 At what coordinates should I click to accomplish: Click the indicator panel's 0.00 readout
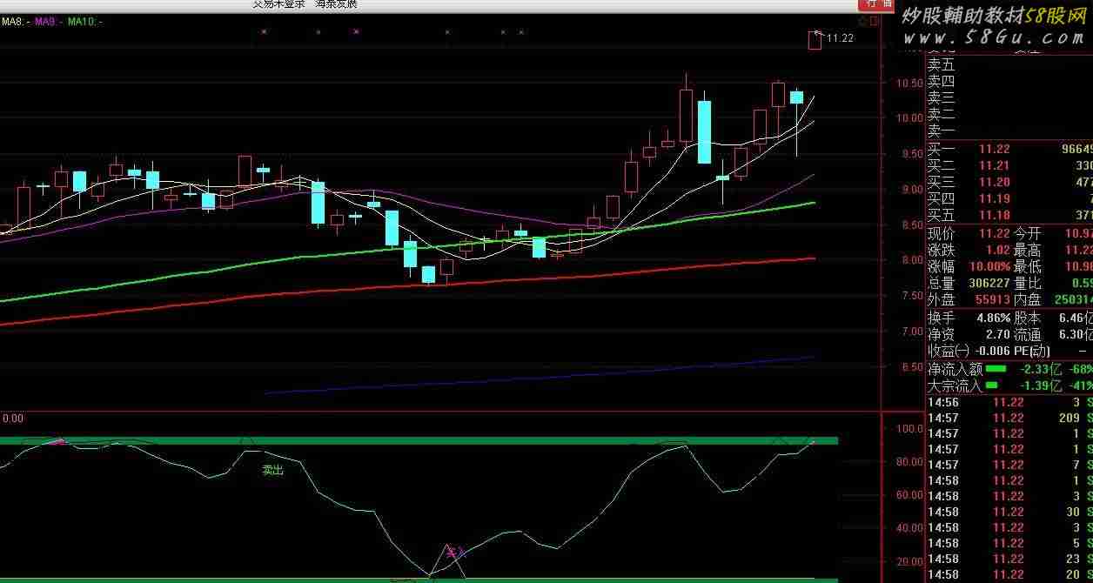point(12,419)
